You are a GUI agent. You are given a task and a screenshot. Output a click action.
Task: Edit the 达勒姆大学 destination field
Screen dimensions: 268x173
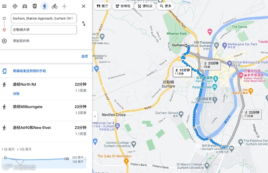[44, 30]
